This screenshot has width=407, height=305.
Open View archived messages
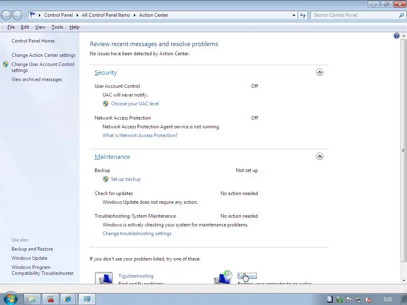tap(37, 79)
